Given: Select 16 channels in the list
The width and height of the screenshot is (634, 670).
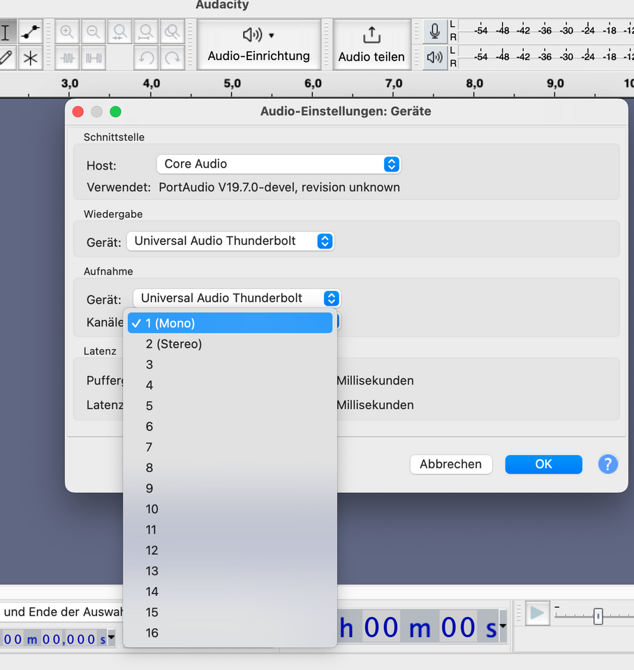Looking at the screenshot, I should click(x=230, y=633).
